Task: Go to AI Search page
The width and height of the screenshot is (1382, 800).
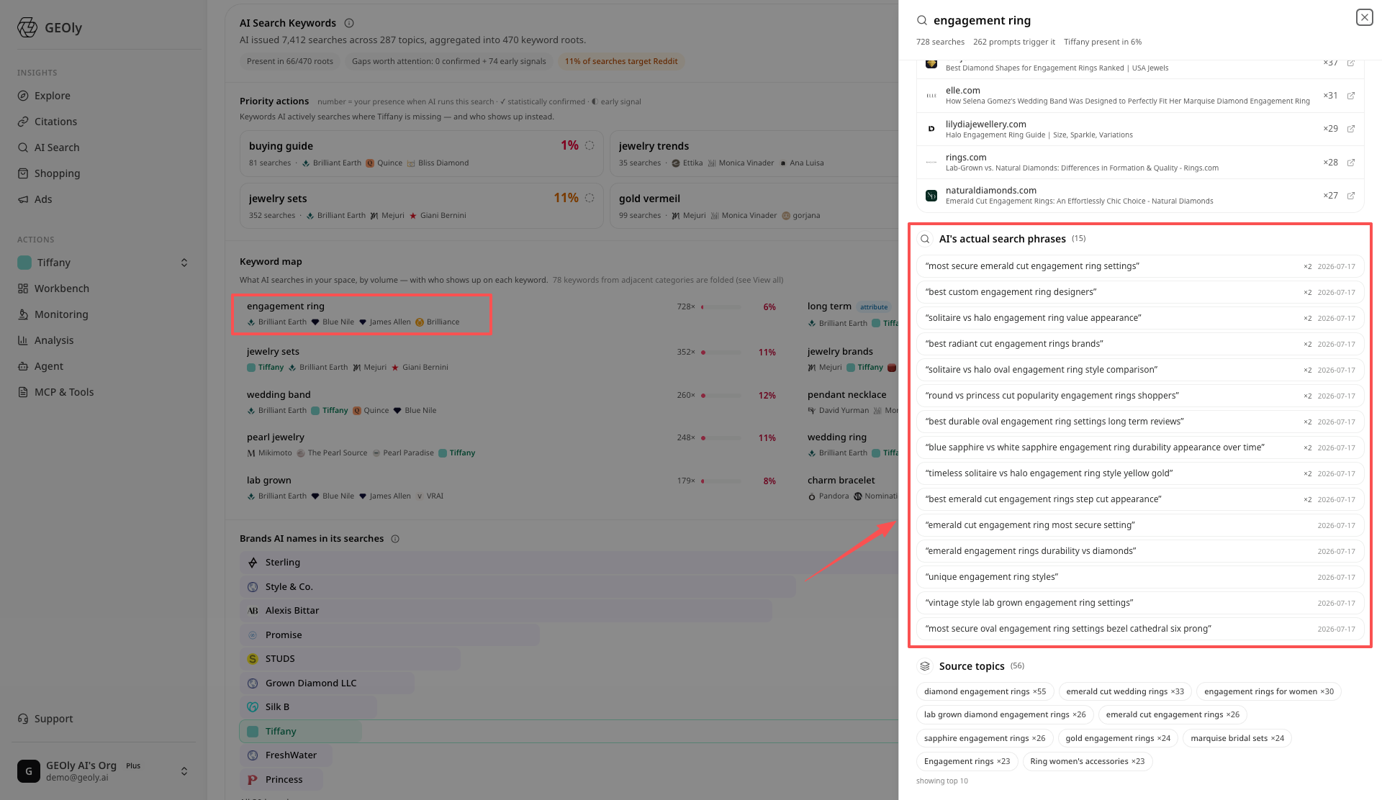Action: (57, 147)
